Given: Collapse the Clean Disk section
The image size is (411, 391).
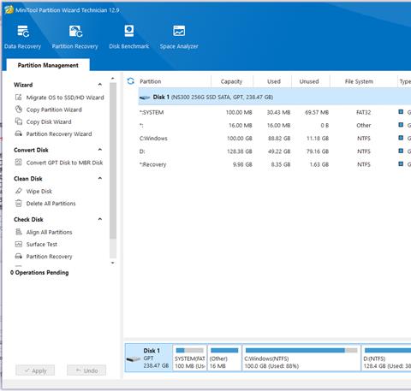Looking at the screenshot, I should tap(100, 178).
